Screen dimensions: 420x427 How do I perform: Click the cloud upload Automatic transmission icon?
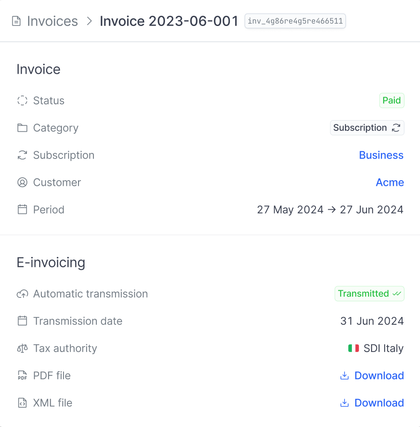(x=22, y=294)
